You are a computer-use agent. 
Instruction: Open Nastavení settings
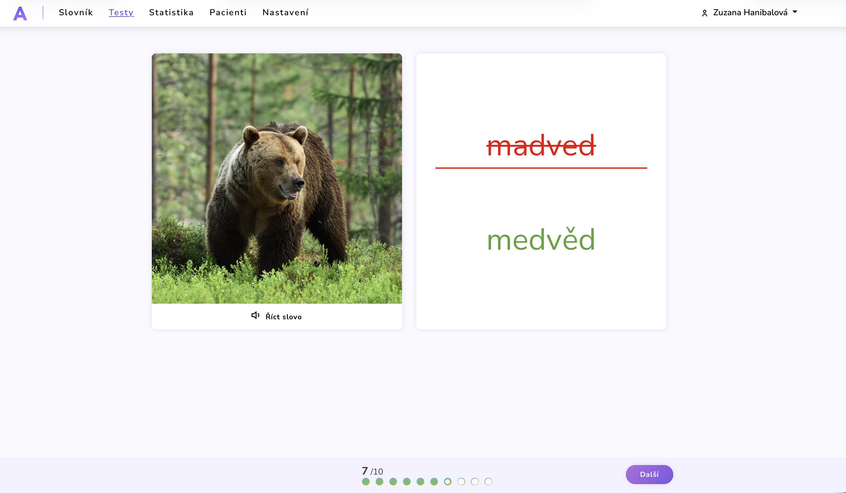285,13
